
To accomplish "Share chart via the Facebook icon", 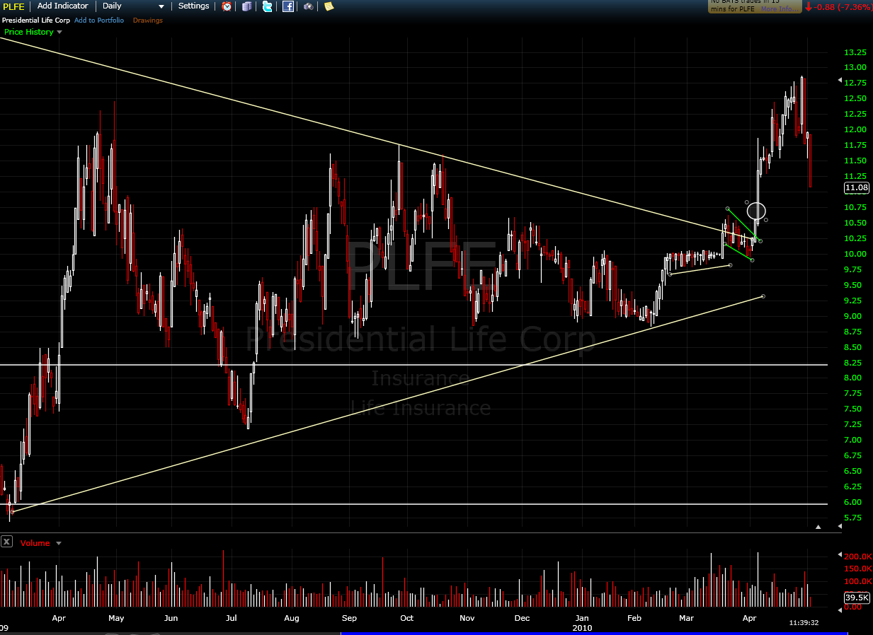I will 288,6.
